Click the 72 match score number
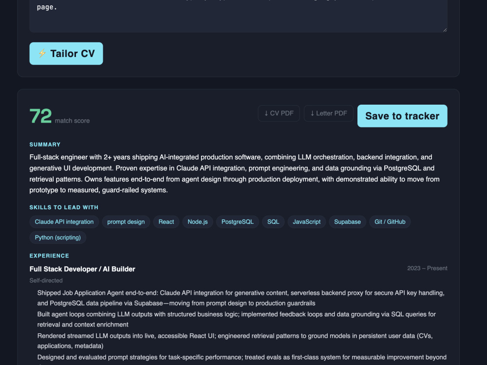Image resolution: width=487 pixels, height=365 pixels. [41, 116]
